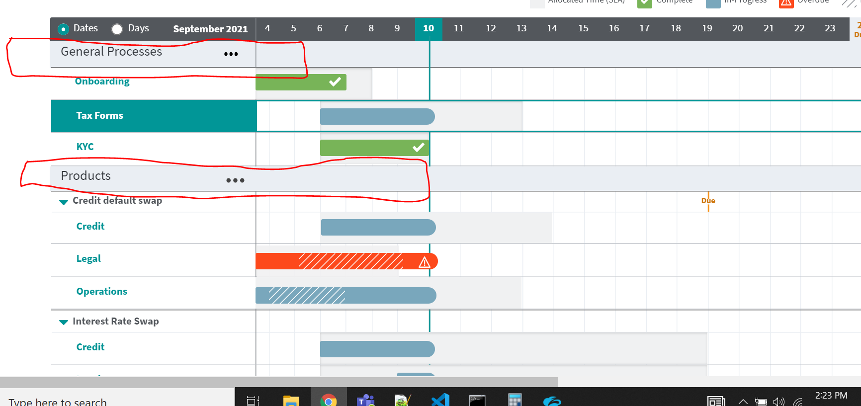Select the Dates radio button
This screenshot has height=406, width=861.
tap(63, 29)
